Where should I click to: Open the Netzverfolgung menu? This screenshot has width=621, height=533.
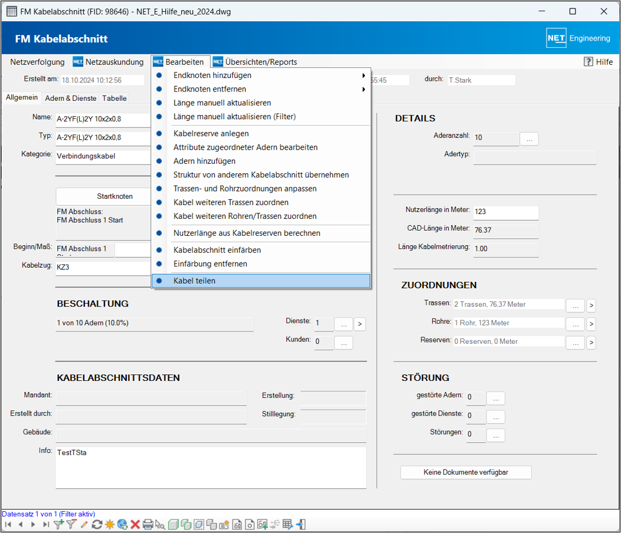pos(37,62)
